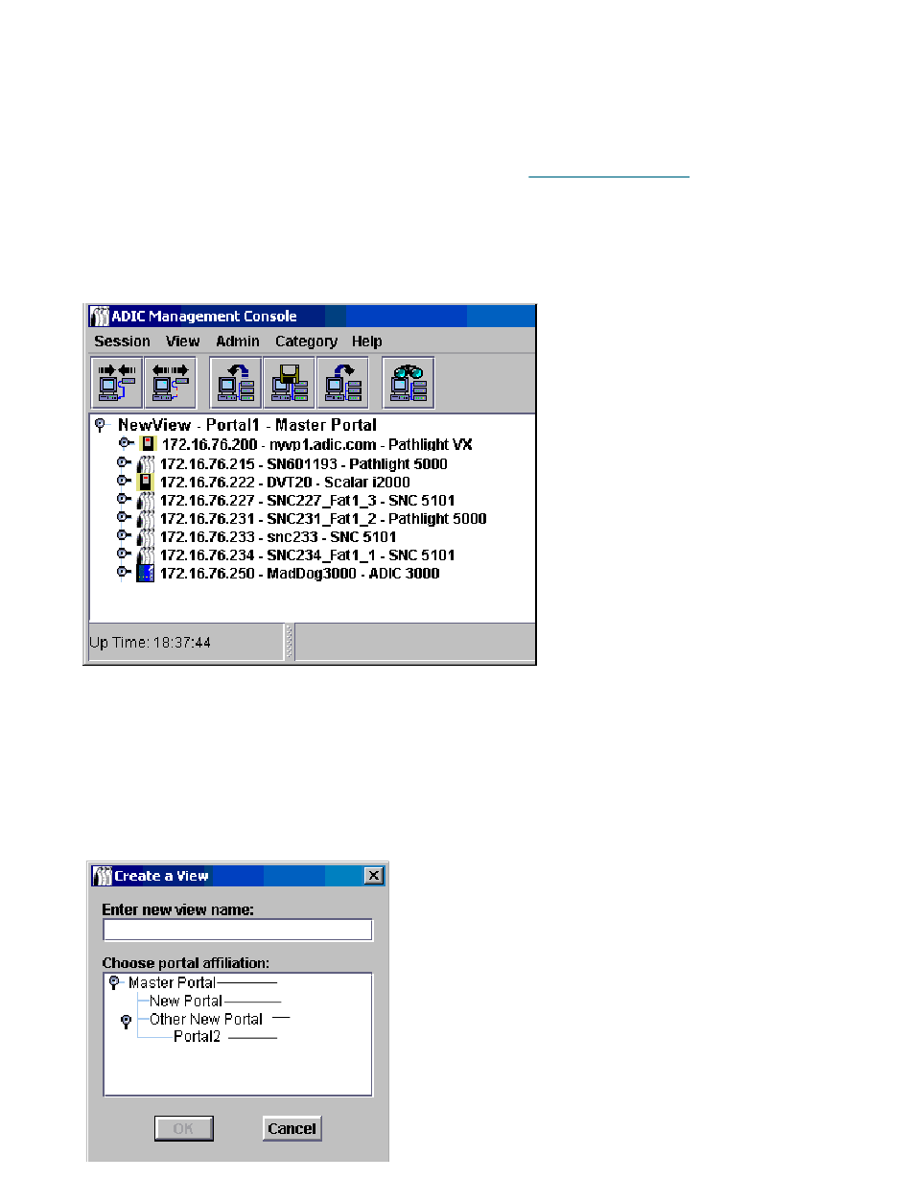Click the floppy disk save toolbar icon
The height and width of the screenshot is (1203, 911).
(290, 384)
